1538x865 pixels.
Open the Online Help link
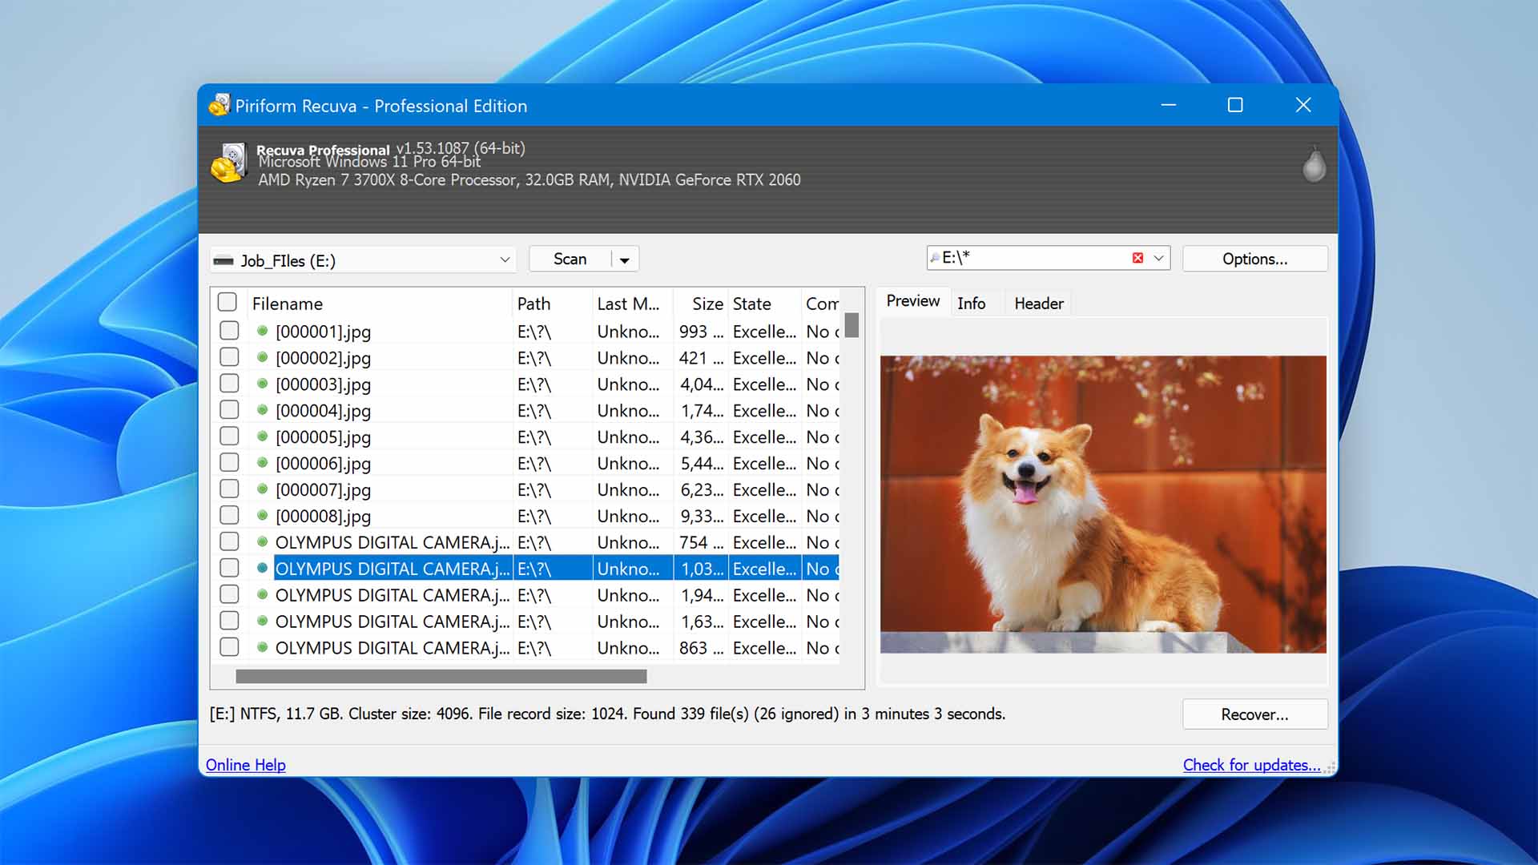click(x=245, y=765)
